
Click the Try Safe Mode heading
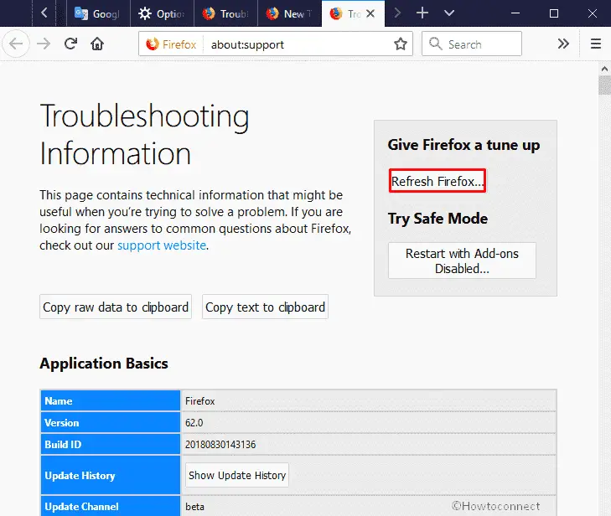438,219
